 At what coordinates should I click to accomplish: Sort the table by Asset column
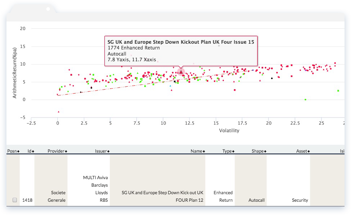(x=303, y=151)
